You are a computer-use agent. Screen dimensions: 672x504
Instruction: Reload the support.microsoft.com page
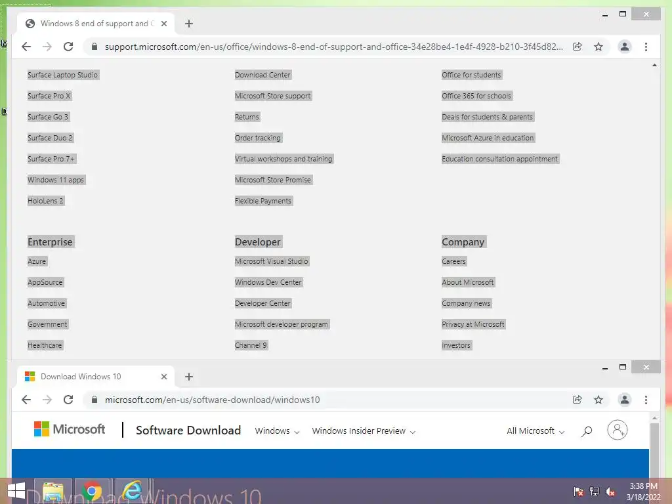click(x=68, y=47)
